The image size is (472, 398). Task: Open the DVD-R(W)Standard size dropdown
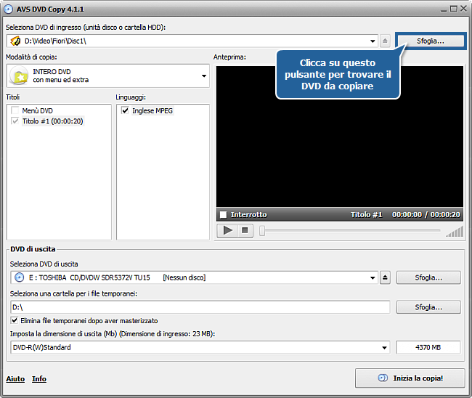[x=384, y=348]
